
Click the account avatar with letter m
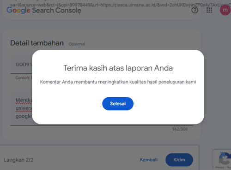225,10
